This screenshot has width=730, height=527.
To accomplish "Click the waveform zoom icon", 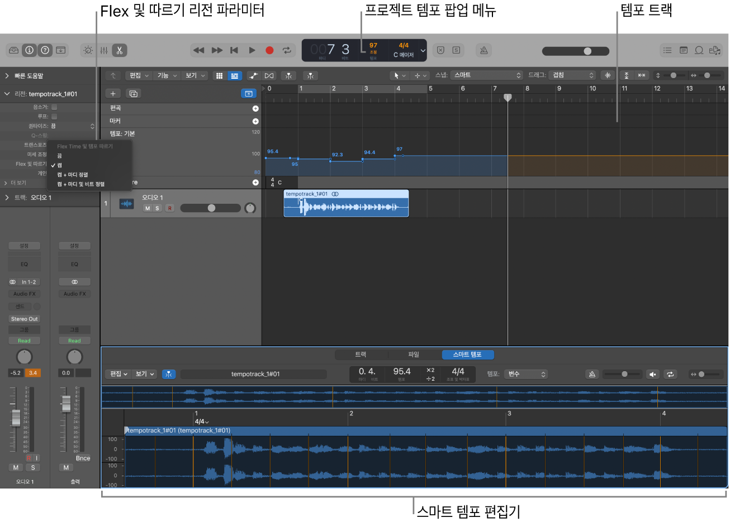I will click(607, 75).
